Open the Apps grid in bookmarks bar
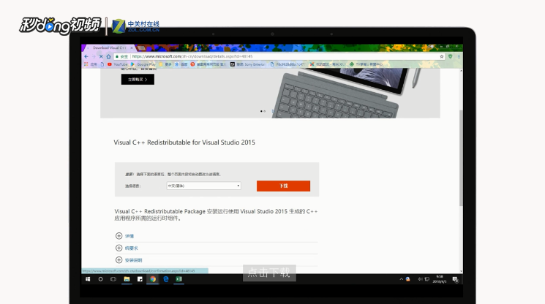 [91, 64]
